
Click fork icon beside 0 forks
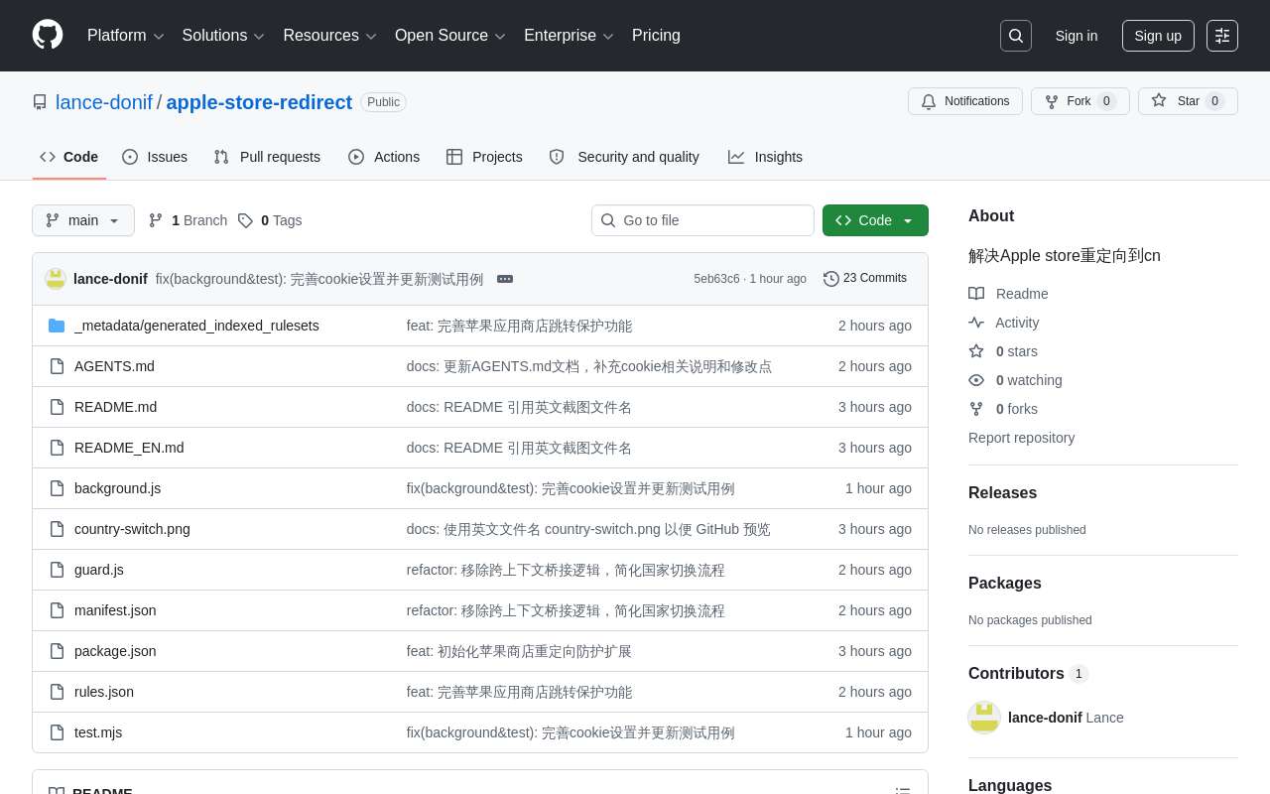(x=976, y=409)
